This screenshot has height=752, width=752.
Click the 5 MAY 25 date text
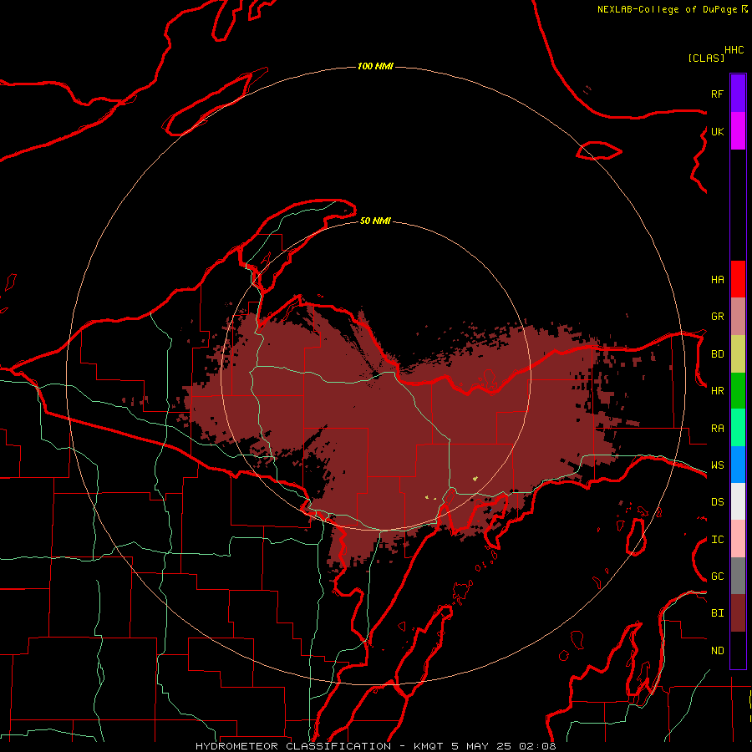pyautogui.click(x=482, y=746)
